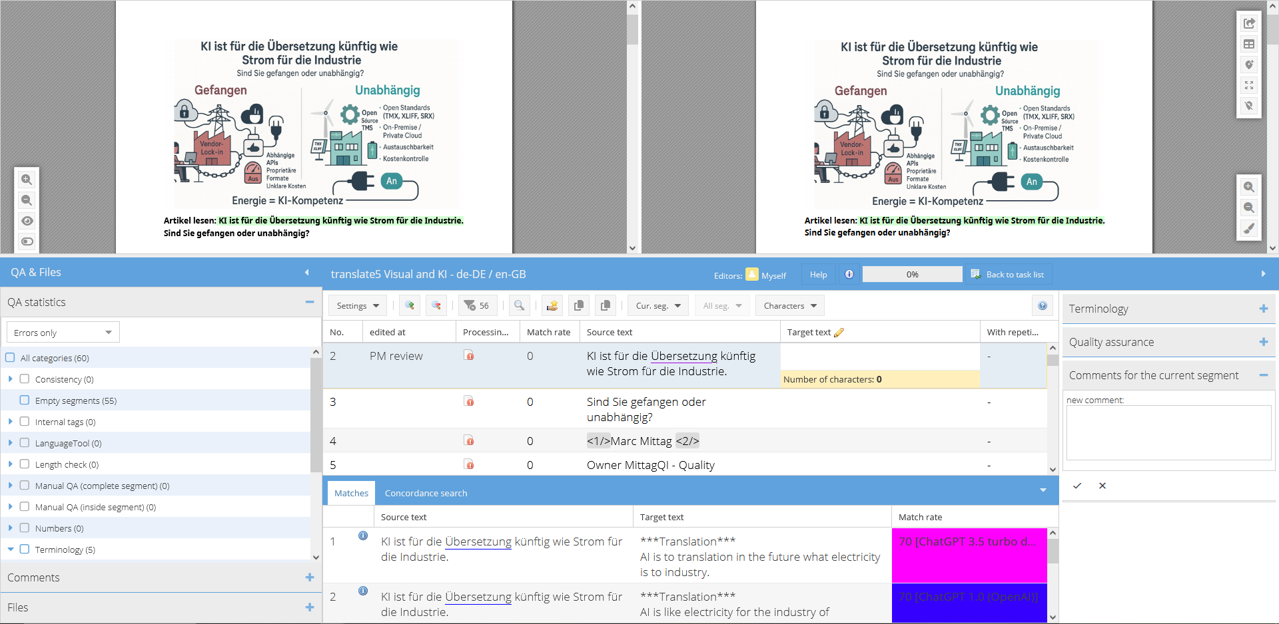This screenshot has width=1279, height=624.
Task: Select the Matches tab
Action: (x=351, y=494)
